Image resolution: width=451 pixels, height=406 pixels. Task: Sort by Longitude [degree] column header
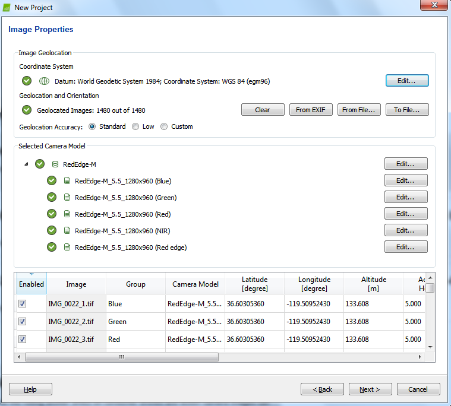point(314,284)
